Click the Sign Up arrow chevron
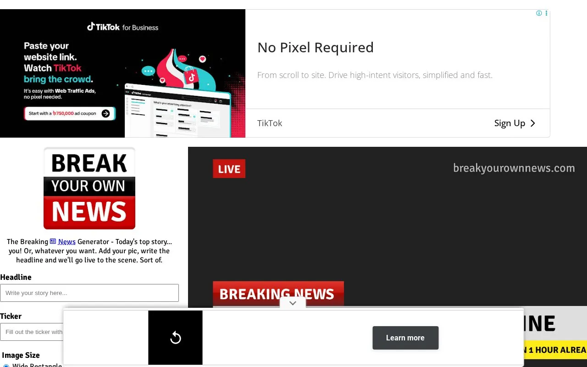 [533, 123]
